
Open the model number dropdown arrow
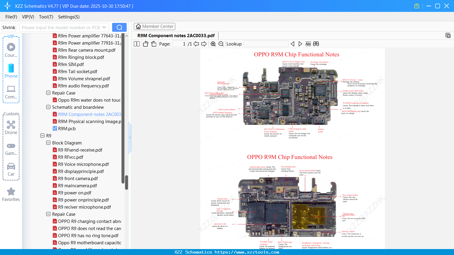(x=104, y=27)
